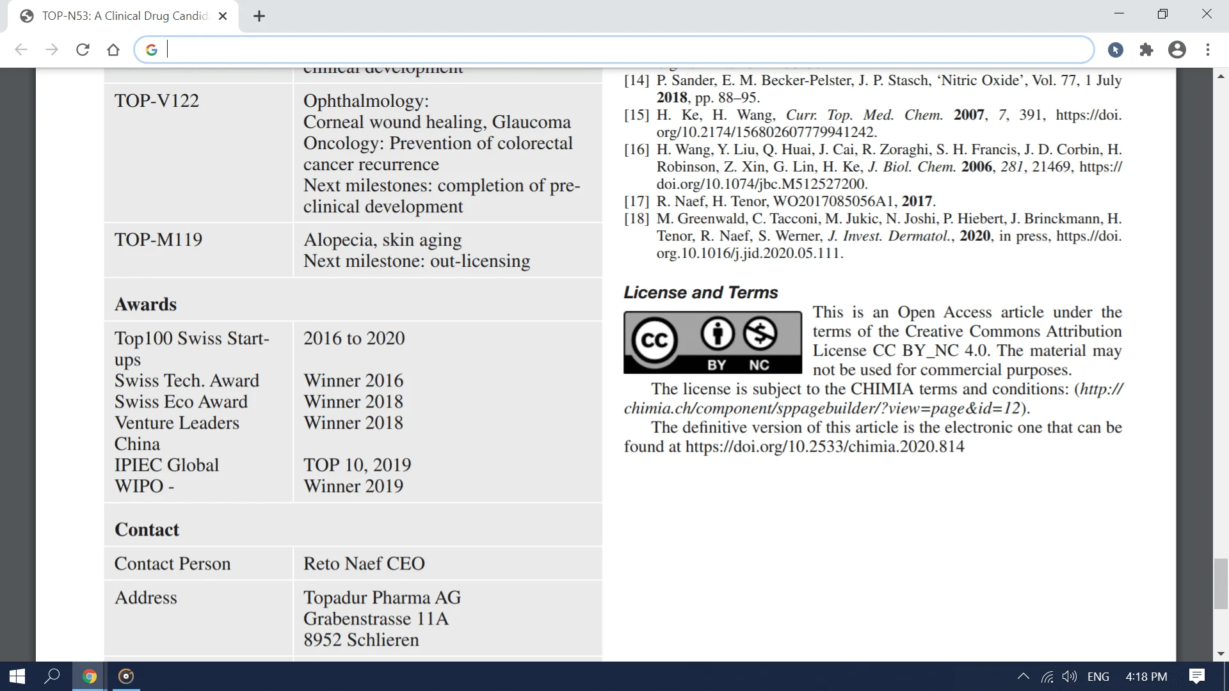Select the TOP-N53 Clinical Drug tab
Screen dimensions: 1229x691
coord(124,16)
